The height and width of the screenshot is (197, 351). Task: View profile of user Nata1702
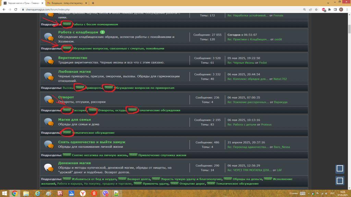tap(280, 79)
